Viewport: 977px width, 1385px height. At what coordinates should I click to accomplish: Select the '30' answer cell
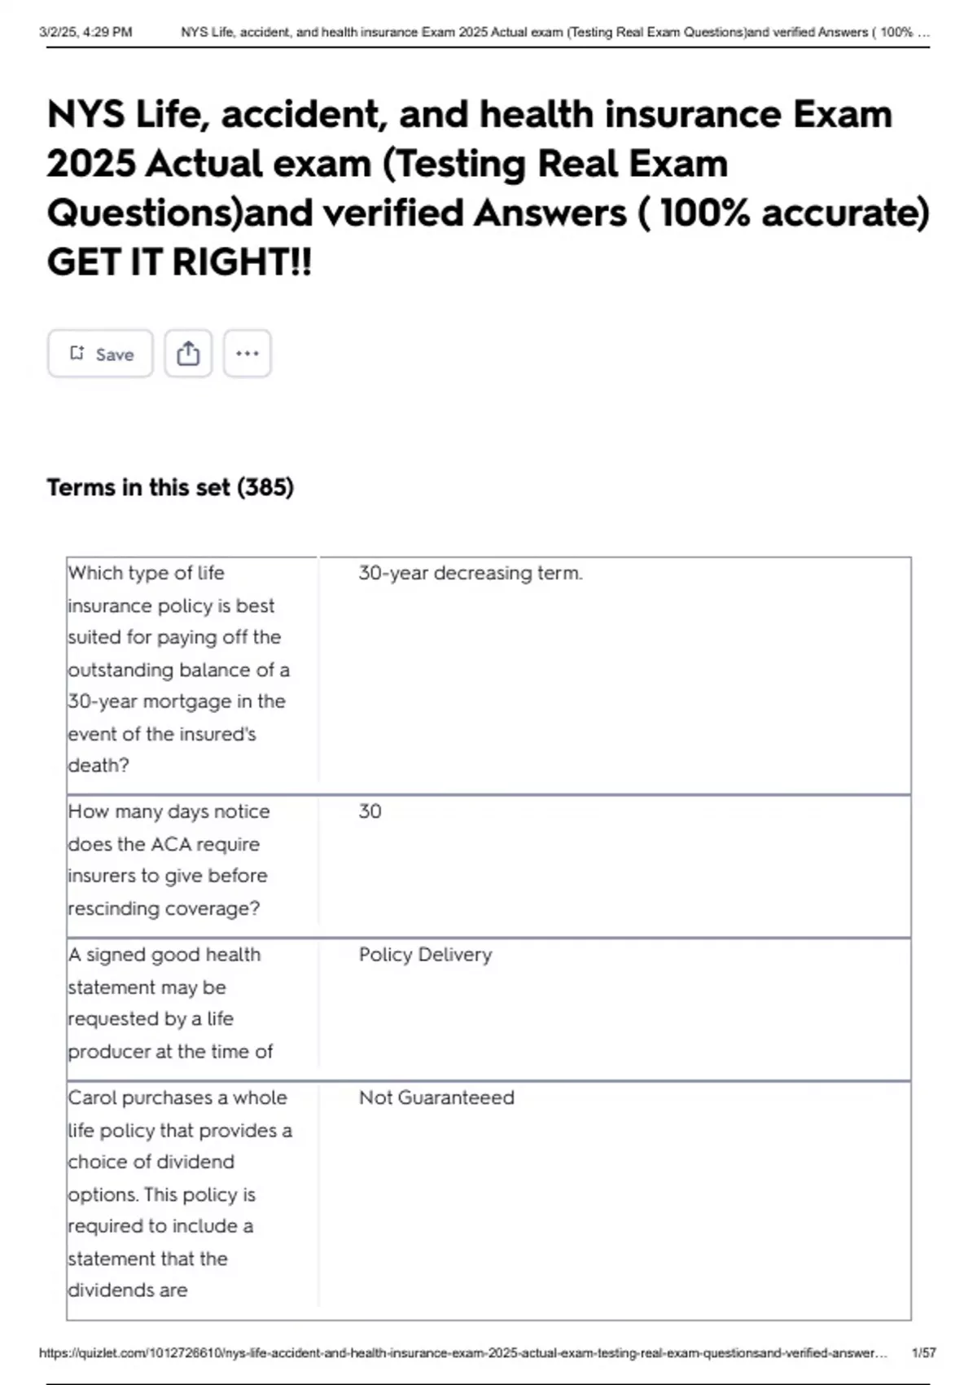point(370,811)
